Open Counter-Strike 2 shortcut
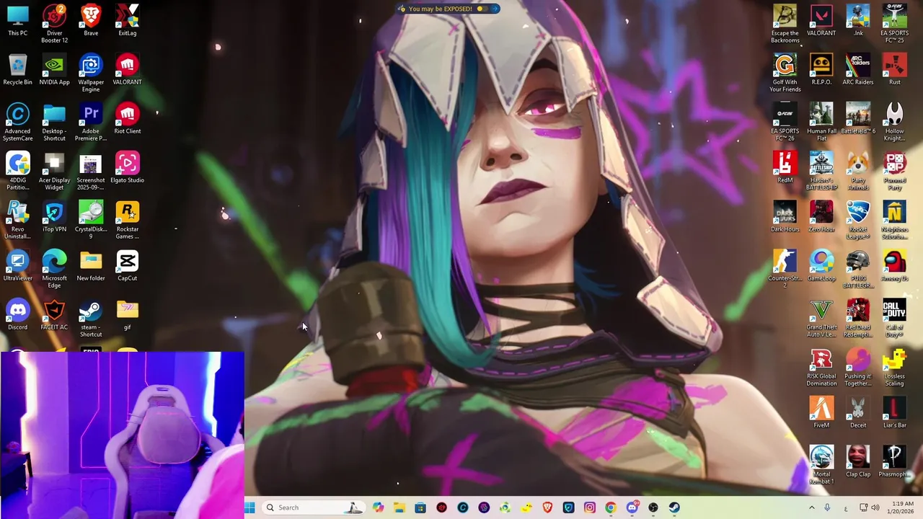This screenshot has height=519, width=923. click(x=785, y=269)
